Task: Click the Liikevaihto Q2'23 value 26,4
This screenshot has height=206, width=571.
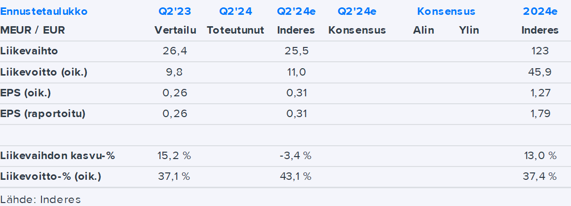Action: pos(175,51)
